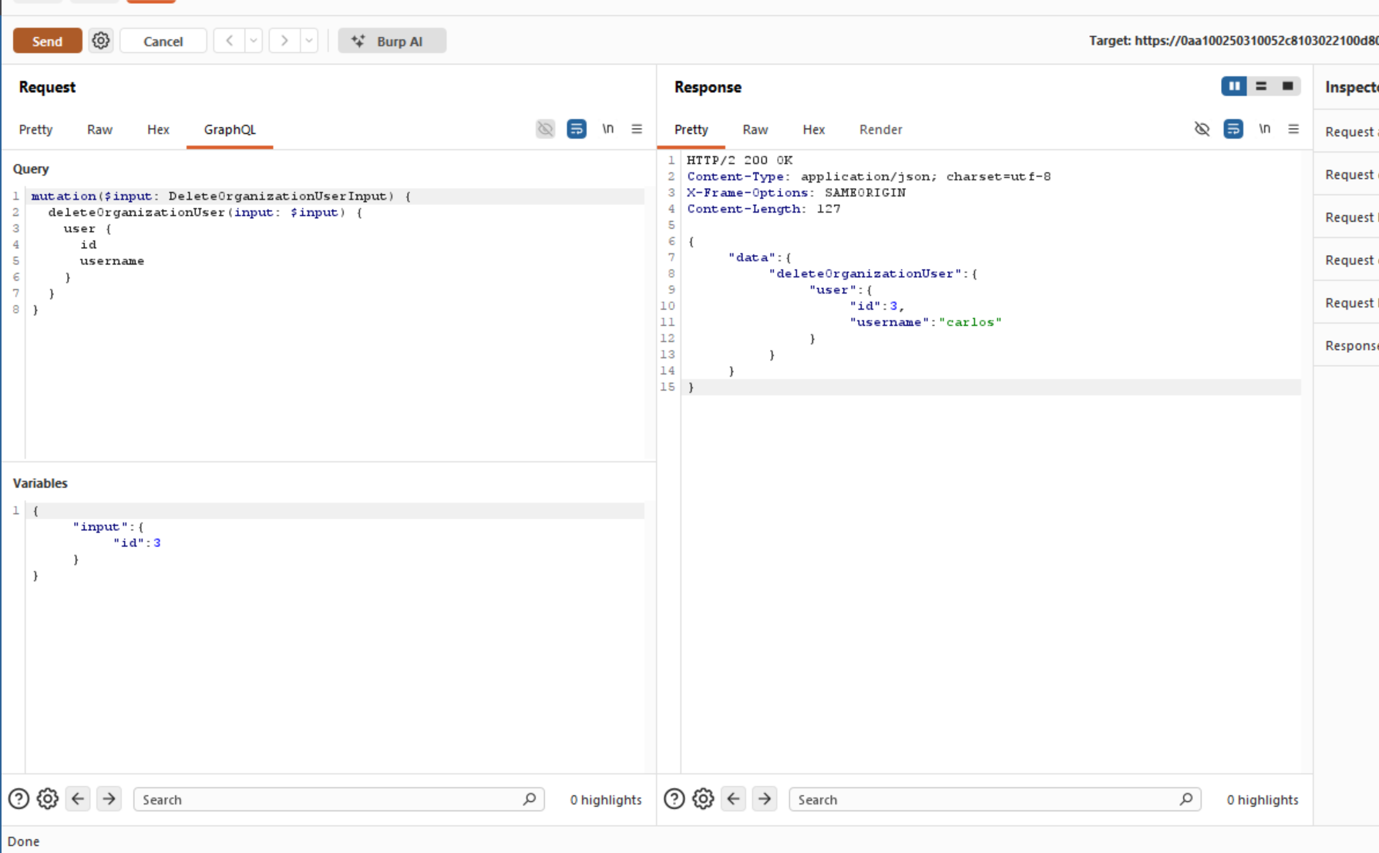Send the GraphQL request
This screenshot has height=853, width=1379.
pos(48,41)
